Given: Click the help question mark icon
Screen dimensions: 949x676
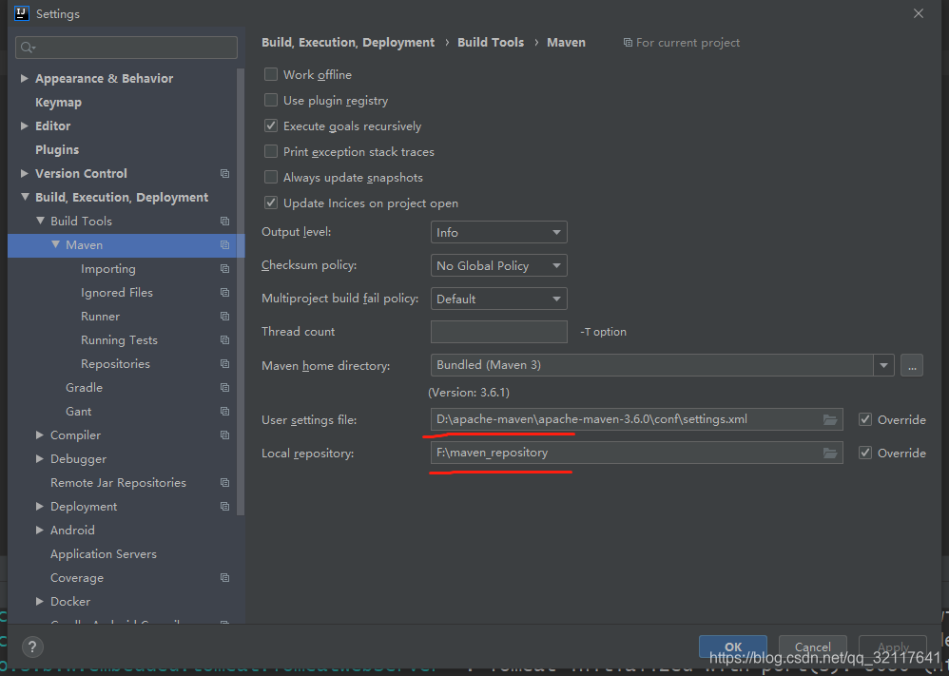Looking at the screenshot, I should pyautogui.click(x=31, y=647).
